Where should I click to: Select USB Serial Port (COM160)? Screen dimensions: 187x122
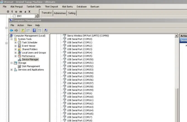pos(80,97)
